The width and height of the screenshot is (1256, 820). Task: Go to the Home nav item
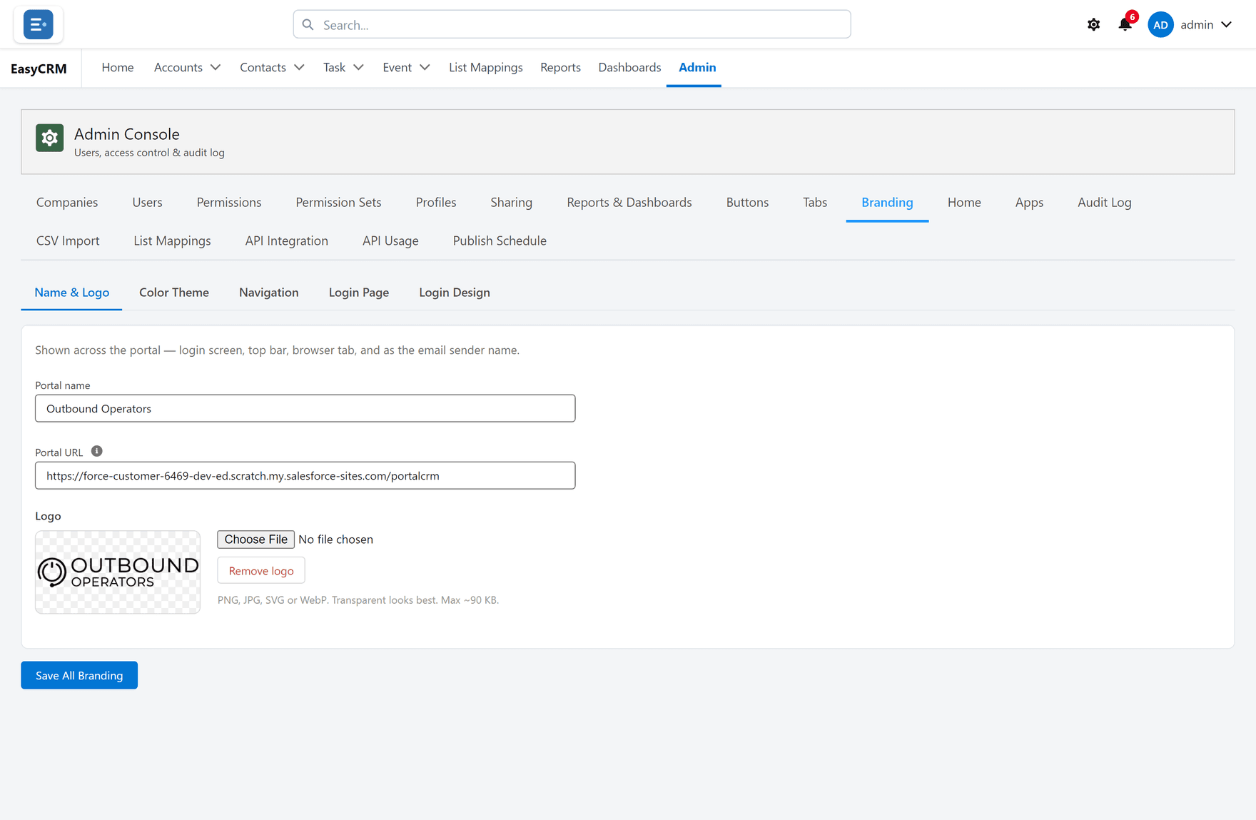[x=118, y=67]
